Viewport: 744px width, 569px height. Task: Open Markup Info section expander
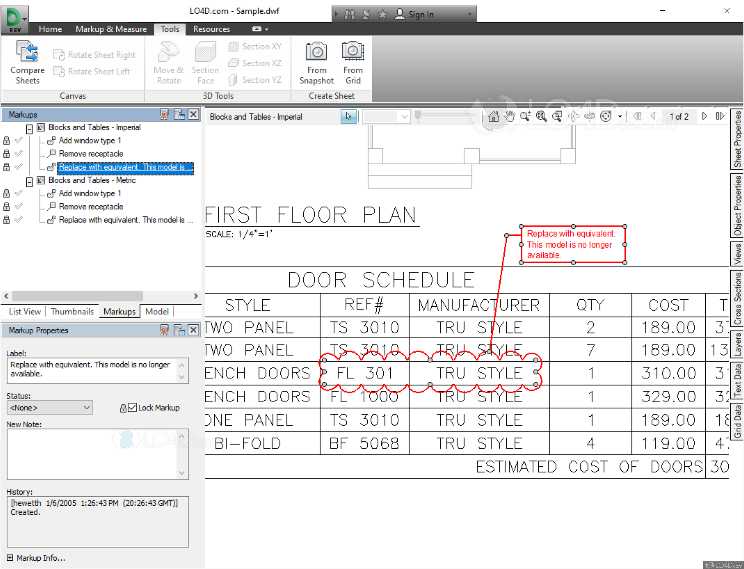(8, 555)
